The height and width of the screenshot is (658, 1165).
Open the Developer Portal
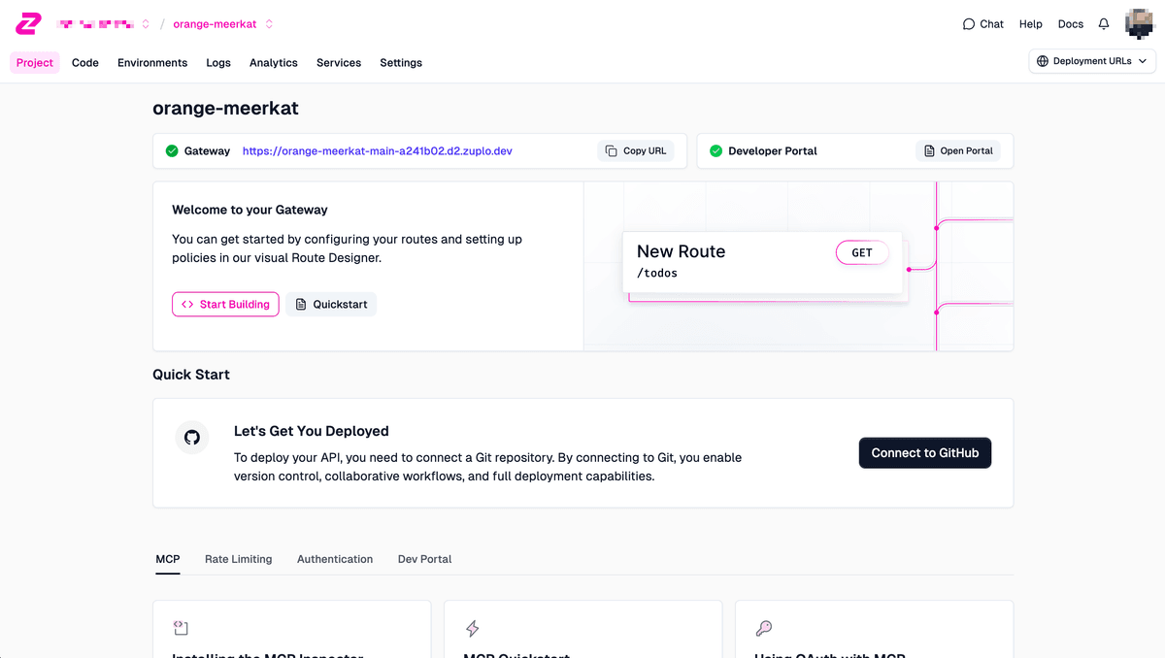pos(957,151)
